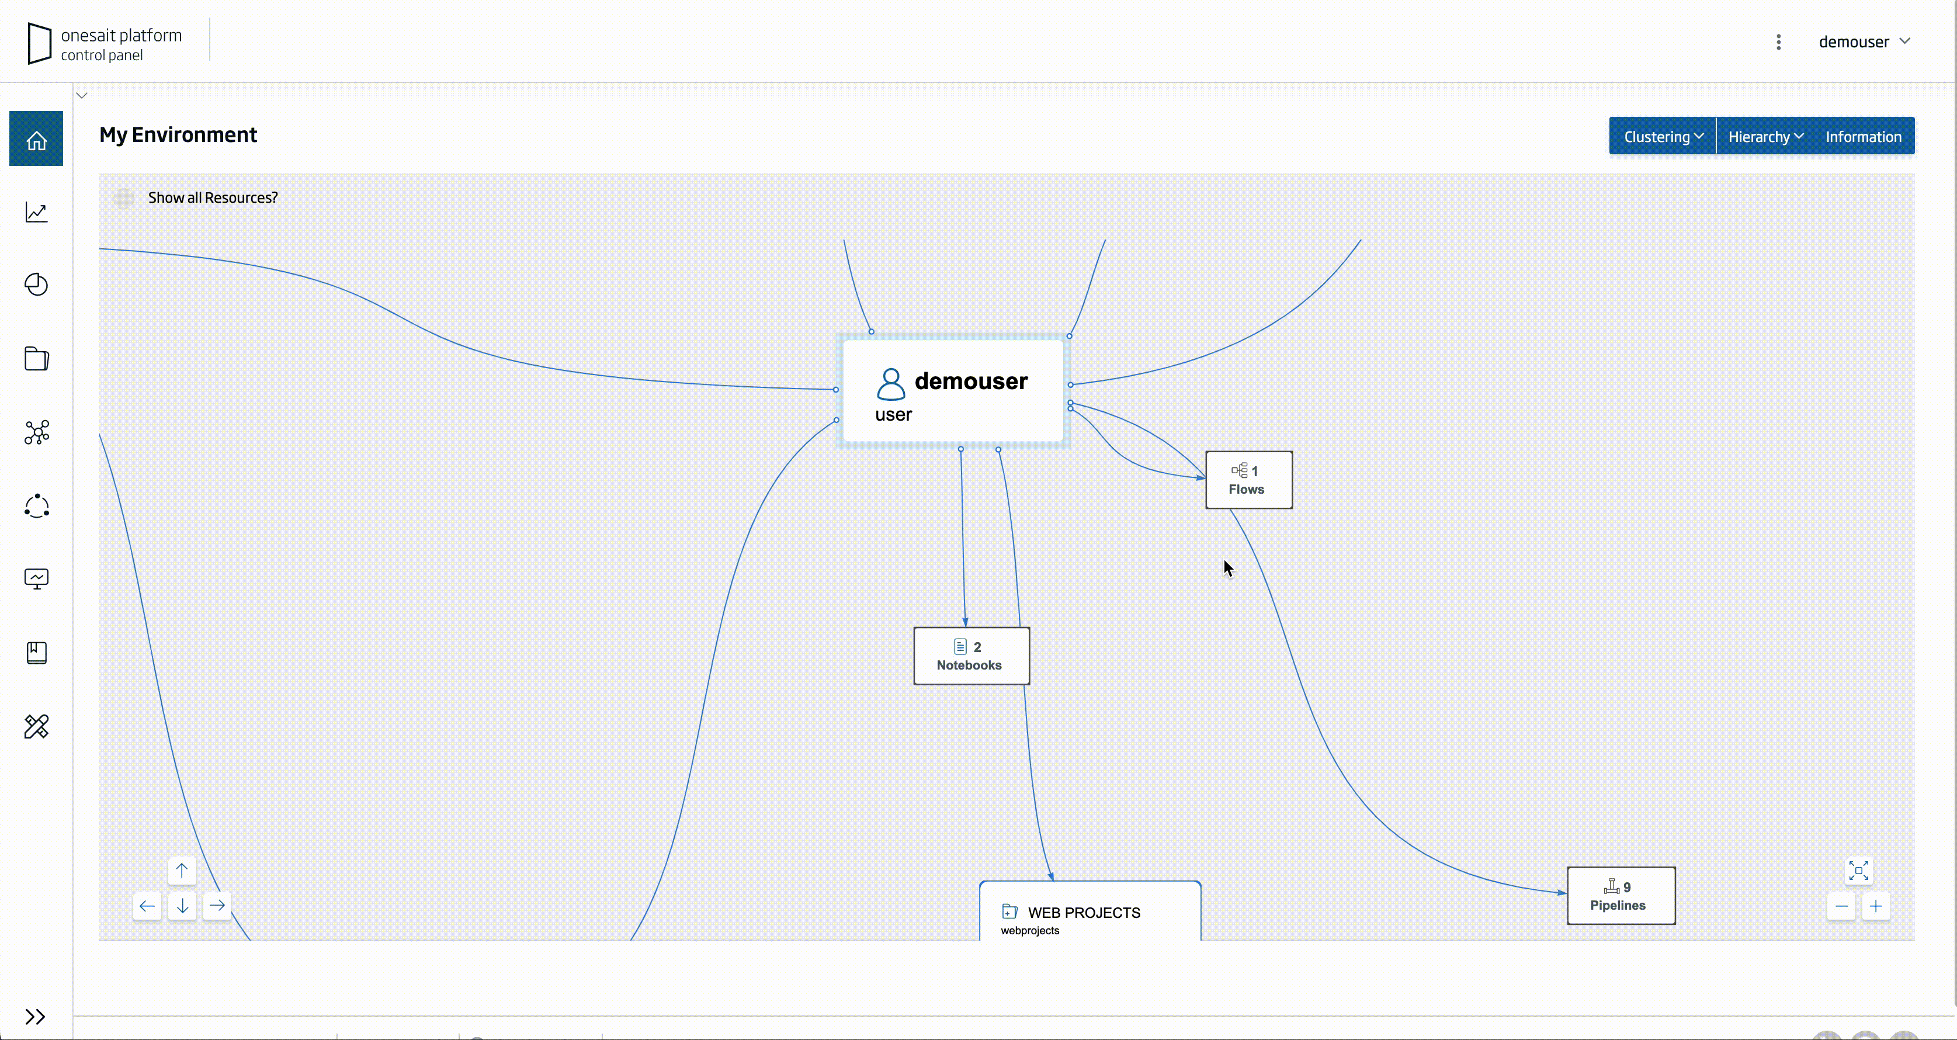Screen dimensions: 1957x1040
Task: Fit graph to screen icon
Action: [1858, 871]
